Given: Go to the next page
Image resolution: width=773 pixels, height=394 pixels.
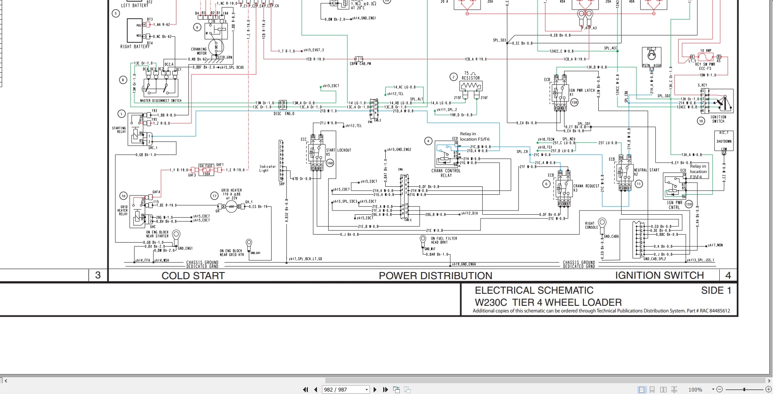Looking at the screenshot, I should (375, 390).
